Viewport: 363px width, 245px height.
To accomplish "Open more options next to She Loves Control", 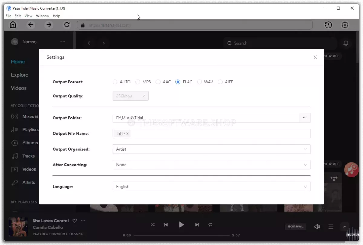I will click(83, 221).
